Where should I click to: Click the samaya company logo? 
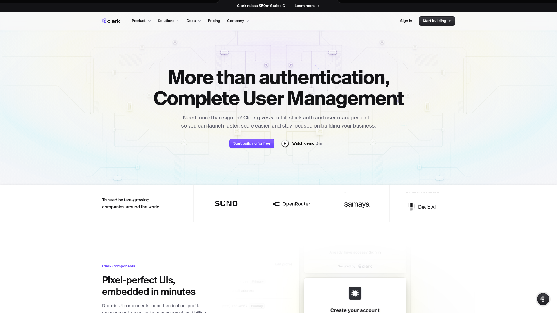357,204
